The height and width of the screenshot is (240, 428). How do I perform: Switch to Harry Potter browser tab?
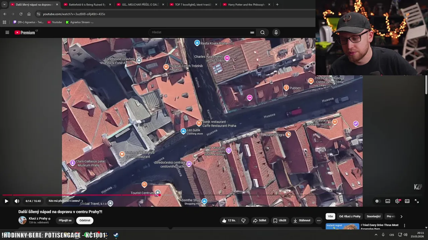pos(246,5)
